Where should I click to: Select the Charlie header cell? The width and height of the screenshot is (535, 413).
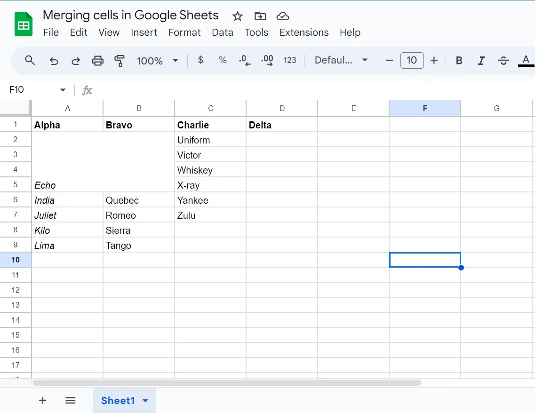[x=210, y=125]
